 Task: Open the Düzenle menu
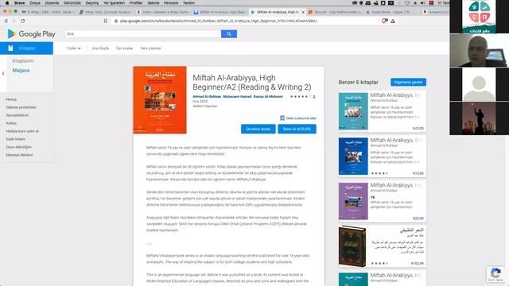(x=52, y=3)
